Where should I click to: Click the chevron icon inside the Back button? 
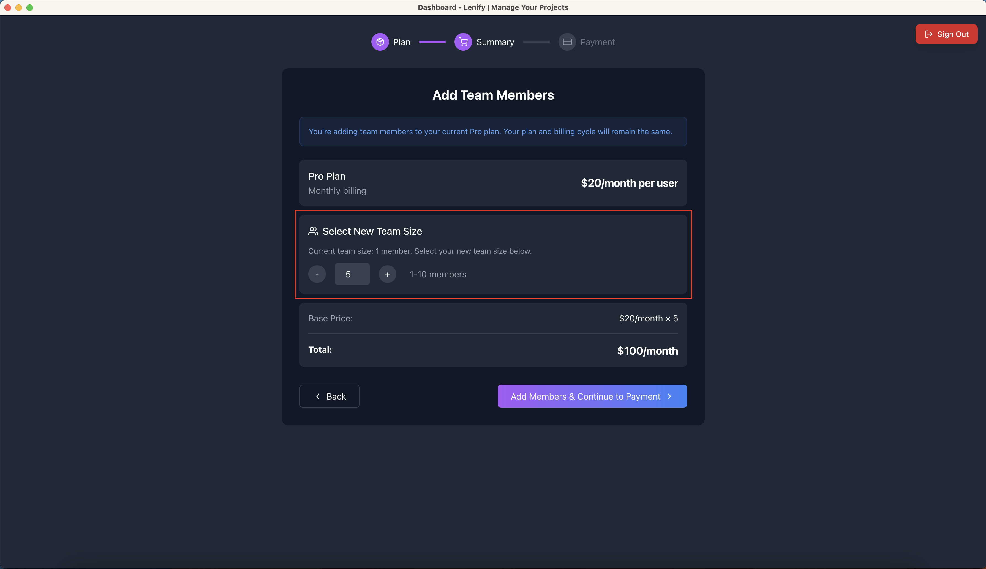[x=318, y=396]
